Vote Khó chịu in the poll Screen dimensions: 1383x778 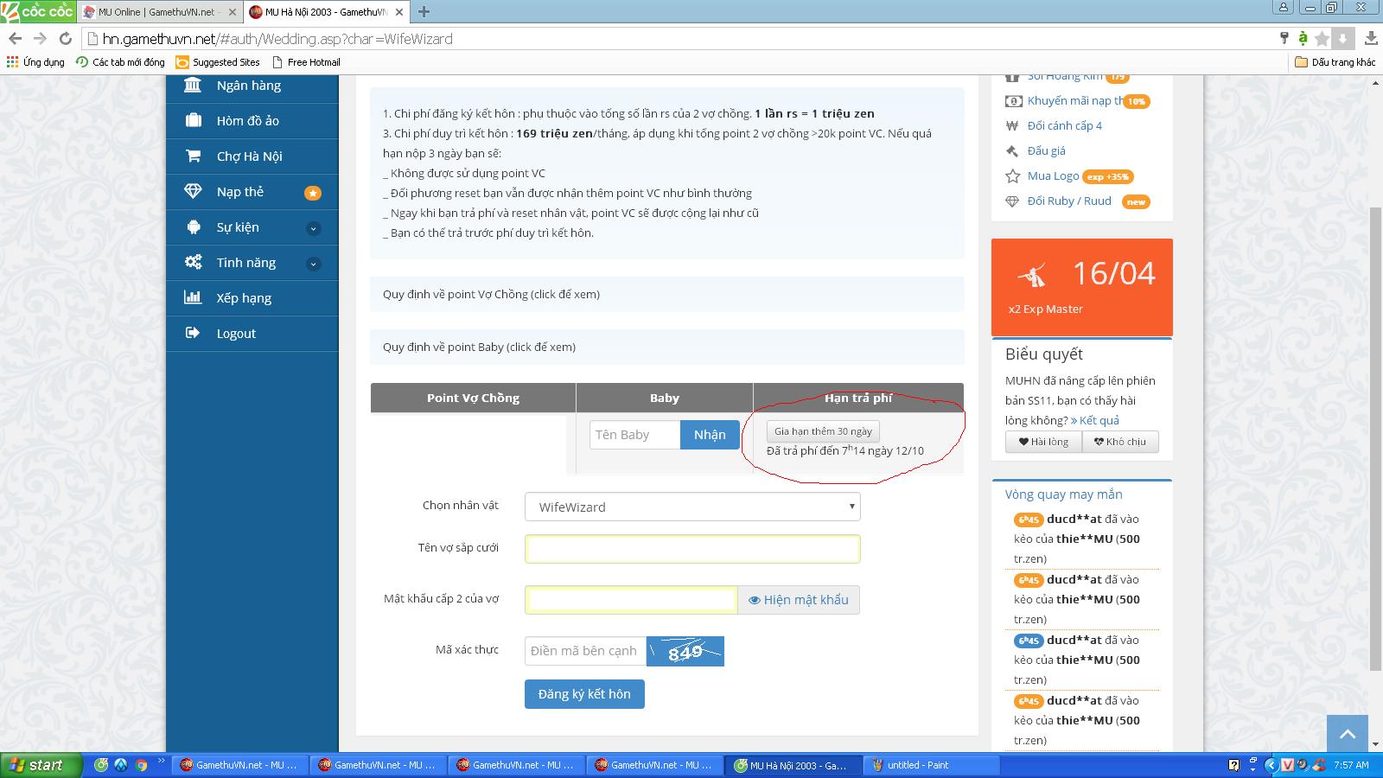coord(1119,442)
